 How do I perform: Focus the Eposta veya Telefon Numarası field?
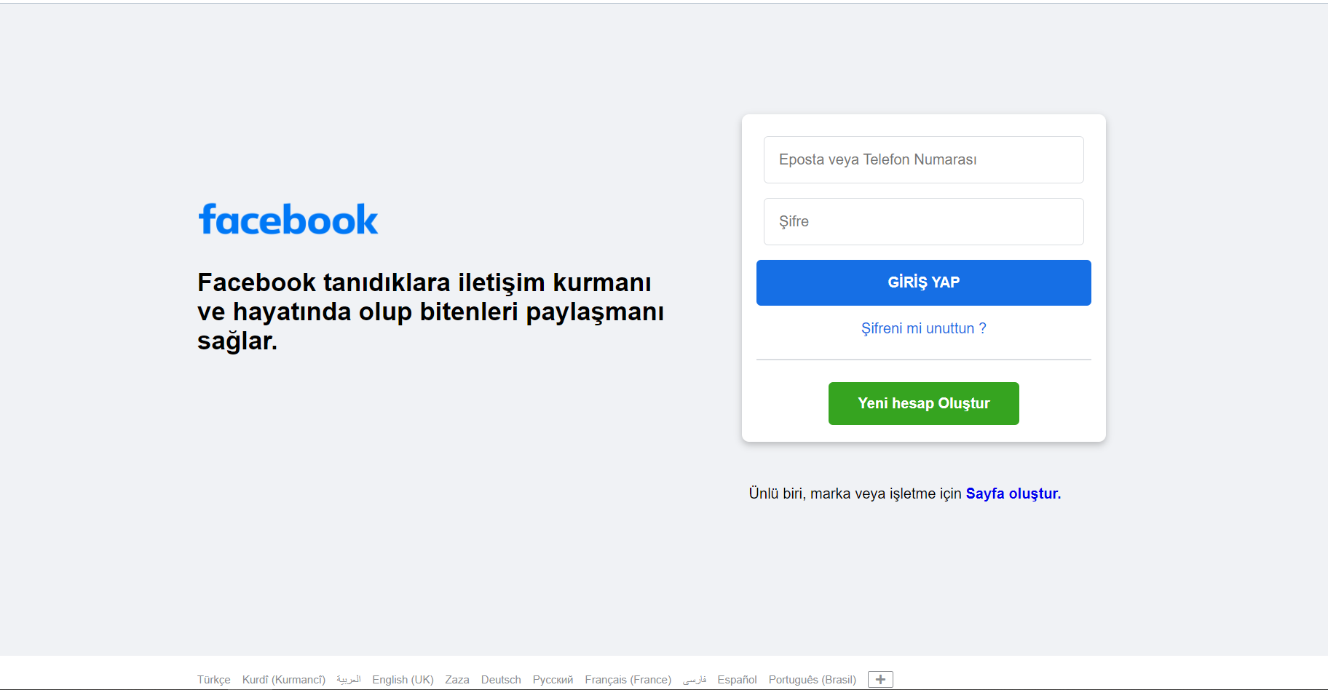click(923, 159)
